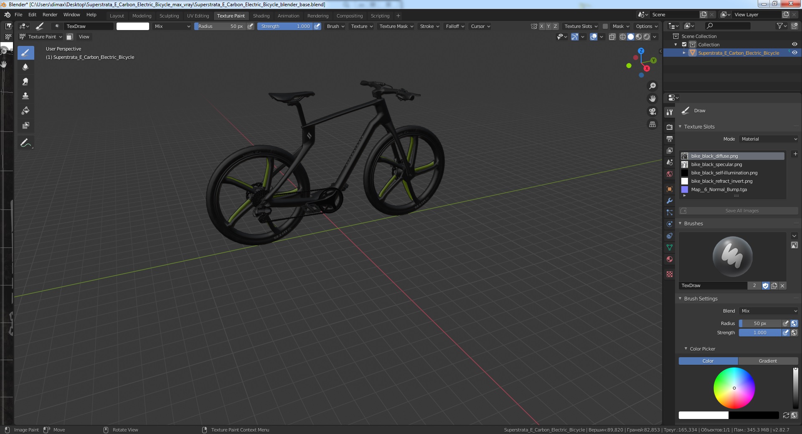This screenshot has width=802, height=434.
Task: Toggle X-ray display in viewport header
Action: point(612,37)
